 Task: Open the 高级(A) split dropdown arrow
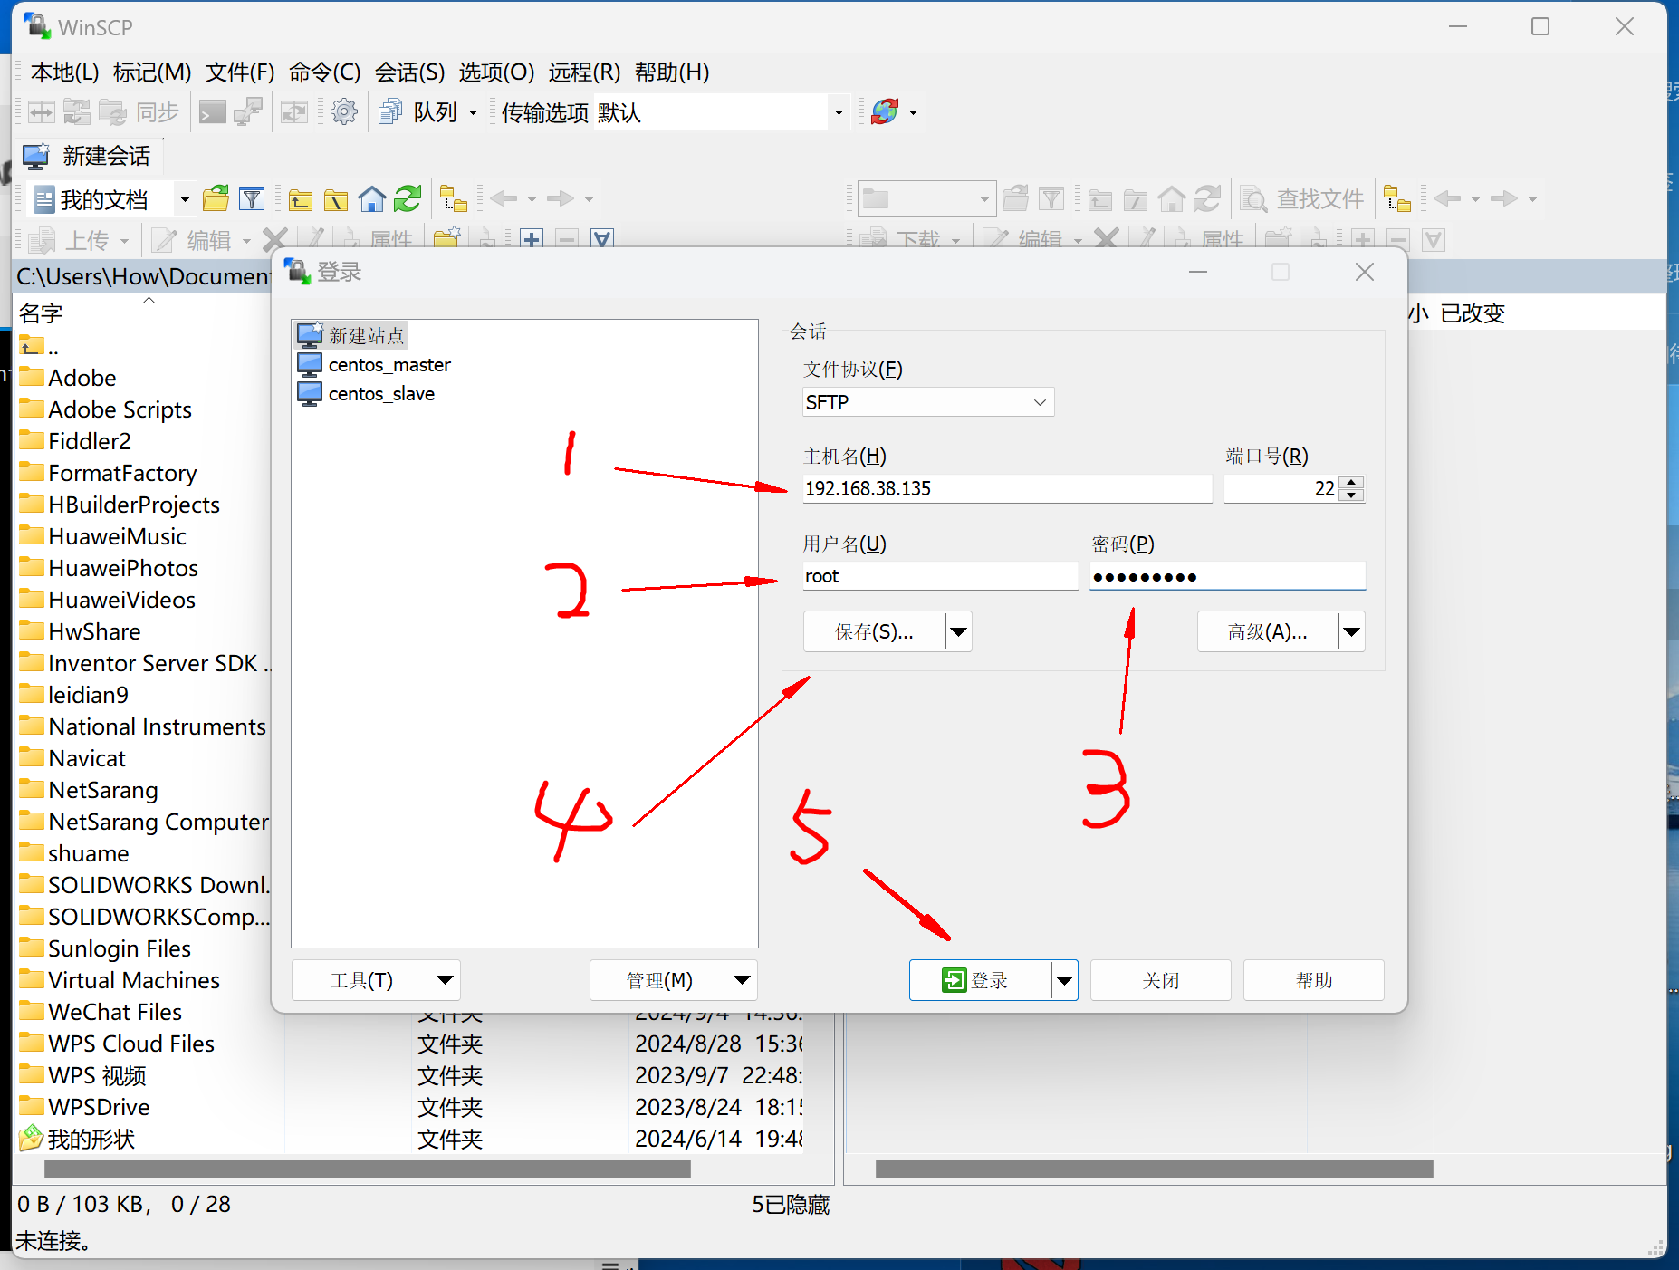[1352, 631]
